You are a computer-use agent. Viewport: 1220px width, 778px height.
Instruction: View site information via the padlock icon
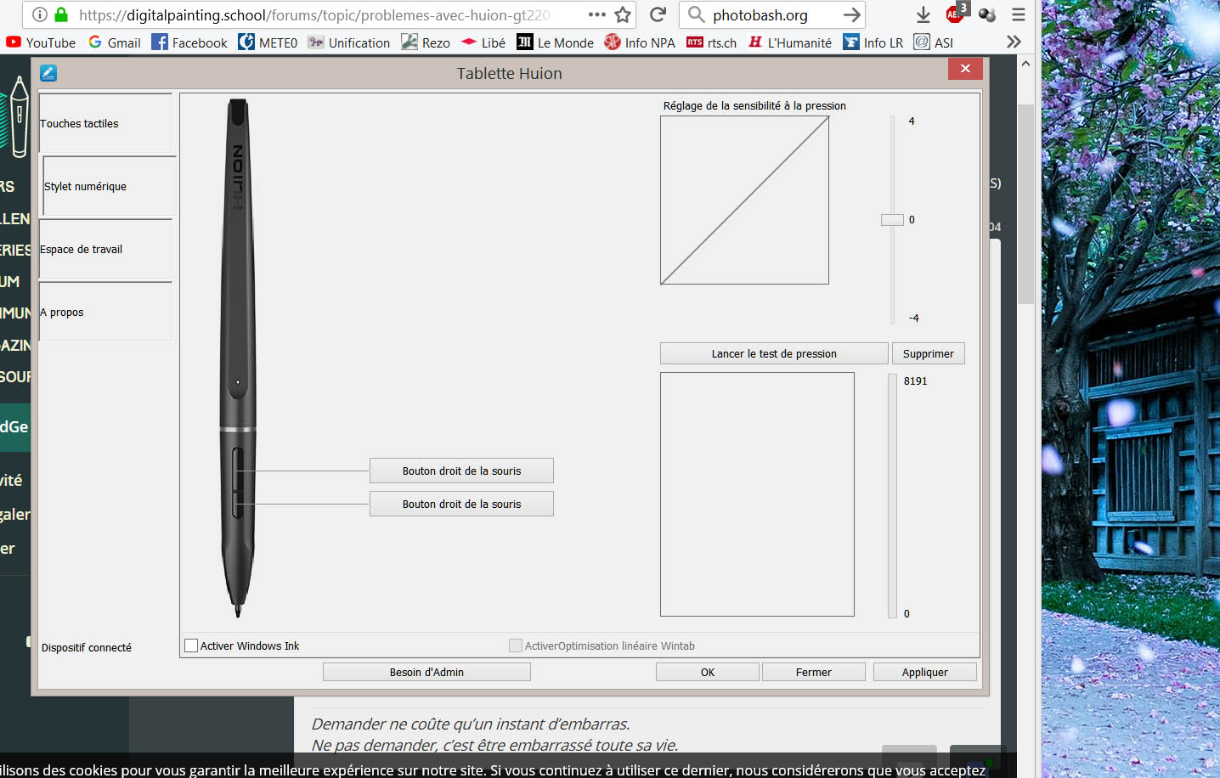pyautogui.click(x=61, y=14)
